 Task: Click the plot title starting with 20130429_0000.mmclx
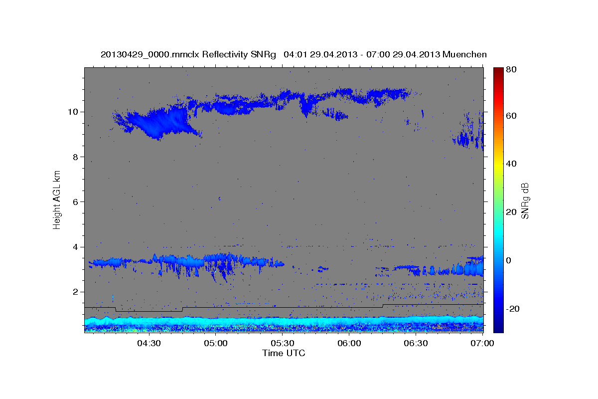(294, 54)
